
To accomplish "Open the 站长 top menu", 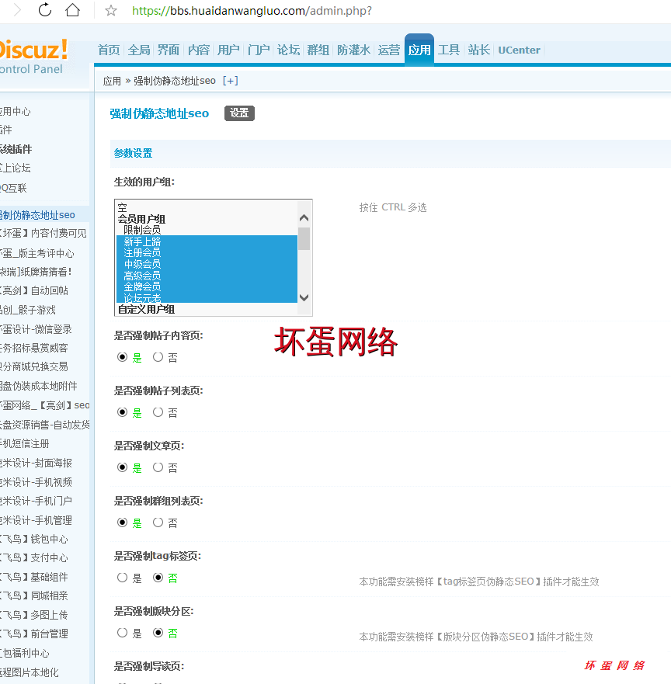I will [478, 50].
